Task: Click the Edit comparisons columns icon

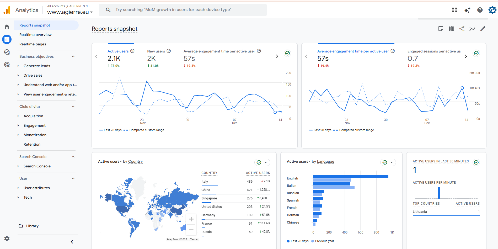Action: click(451, 29)
